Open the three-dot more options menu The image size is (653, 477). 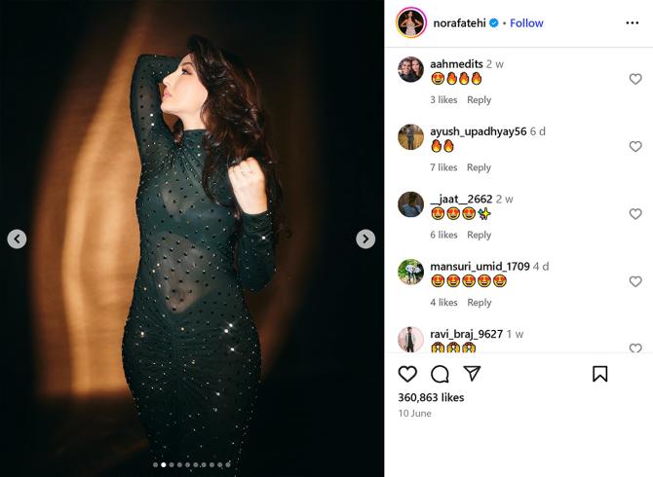633,22
